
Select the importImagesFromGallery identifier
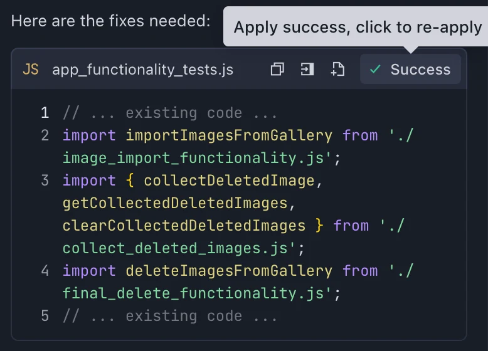229,135
